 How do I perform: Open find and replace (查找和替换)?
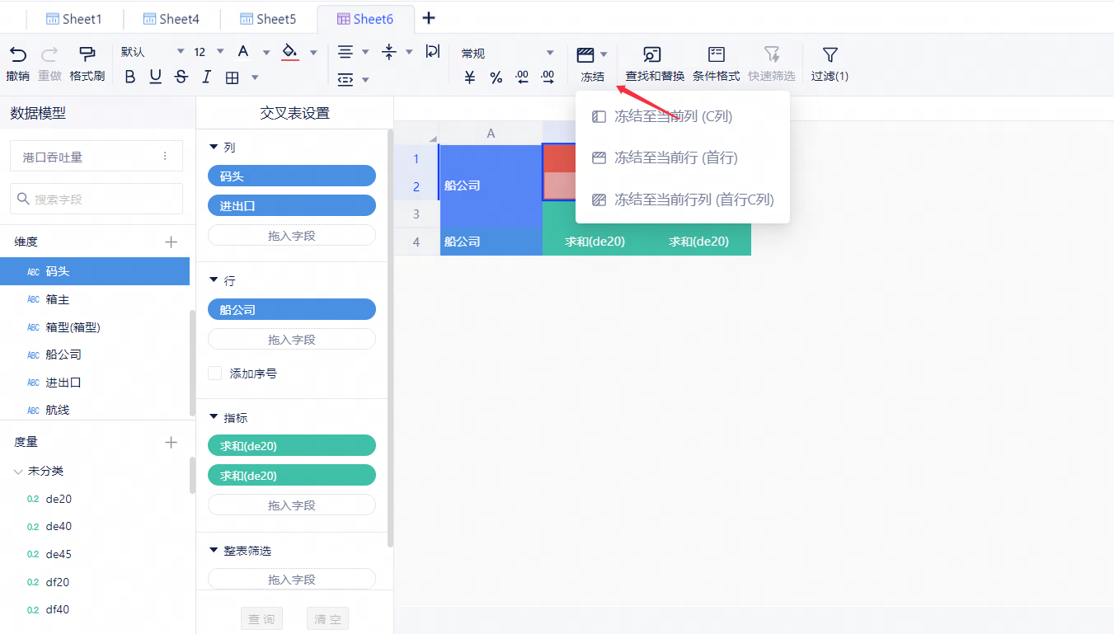654,63
